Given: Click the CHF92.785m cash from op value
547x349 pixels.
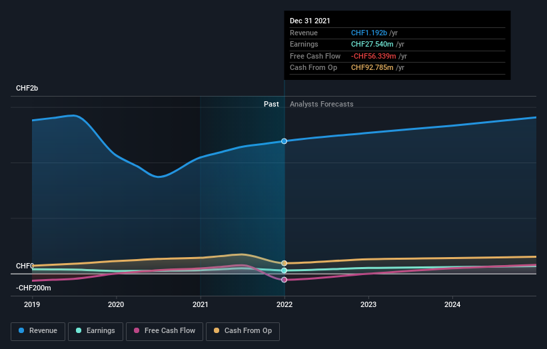Looking at the screenshot, I should [x=372, y=68].
